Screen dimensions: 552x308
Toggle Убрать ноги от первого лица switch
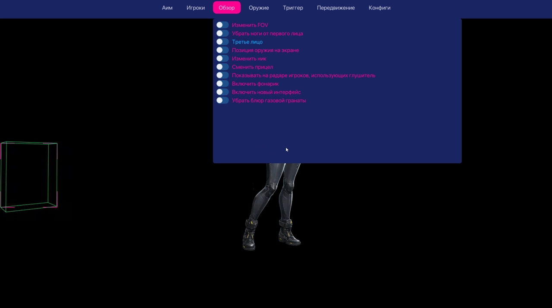point(223,34)
